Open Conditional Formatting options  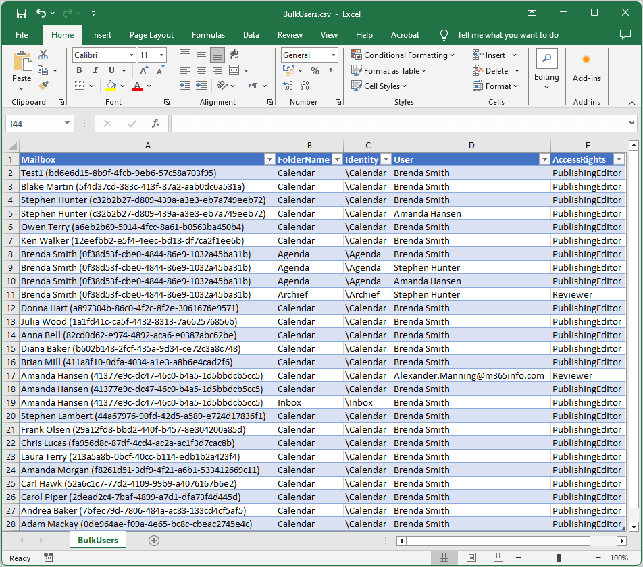tap(403, 55)
